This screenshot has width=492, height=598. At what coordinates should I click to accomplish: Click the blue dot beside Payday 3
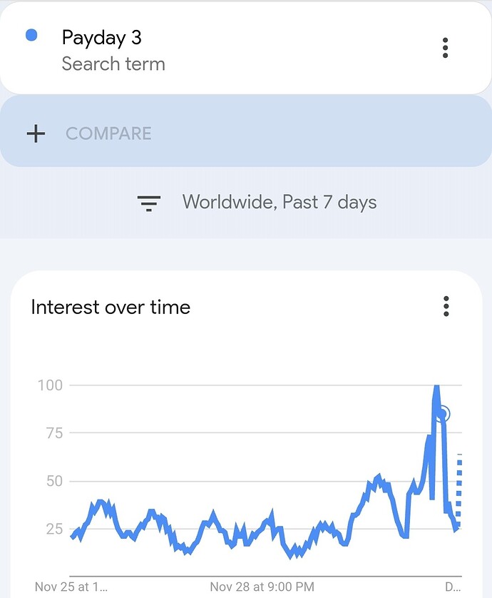tap(31, 35)
